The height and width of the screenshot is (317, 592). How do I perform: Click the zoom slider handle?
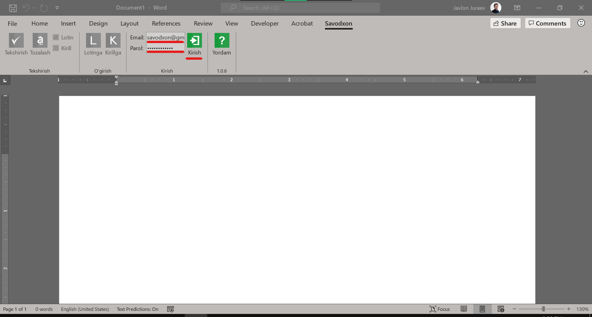click(x=543, y=309)
